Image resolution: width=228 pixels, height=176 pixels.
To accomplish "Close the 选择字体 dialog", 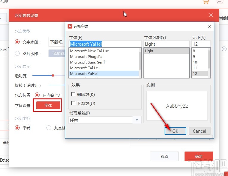I will tap(209, 26).
